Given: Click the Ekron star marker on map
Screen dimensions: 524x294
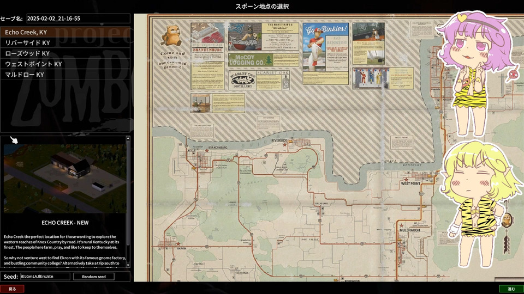Looking at the screenshot, I should click(x=178, y=244).
